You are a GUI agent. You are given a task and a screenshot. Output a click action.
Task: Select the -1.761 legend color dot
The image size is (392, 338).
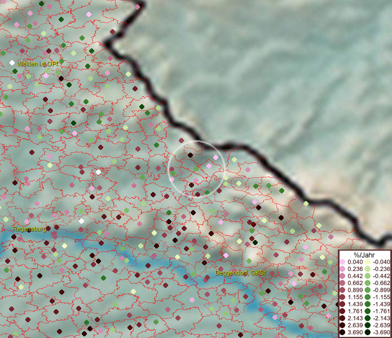pyautogui.click(x=368, y=311)
